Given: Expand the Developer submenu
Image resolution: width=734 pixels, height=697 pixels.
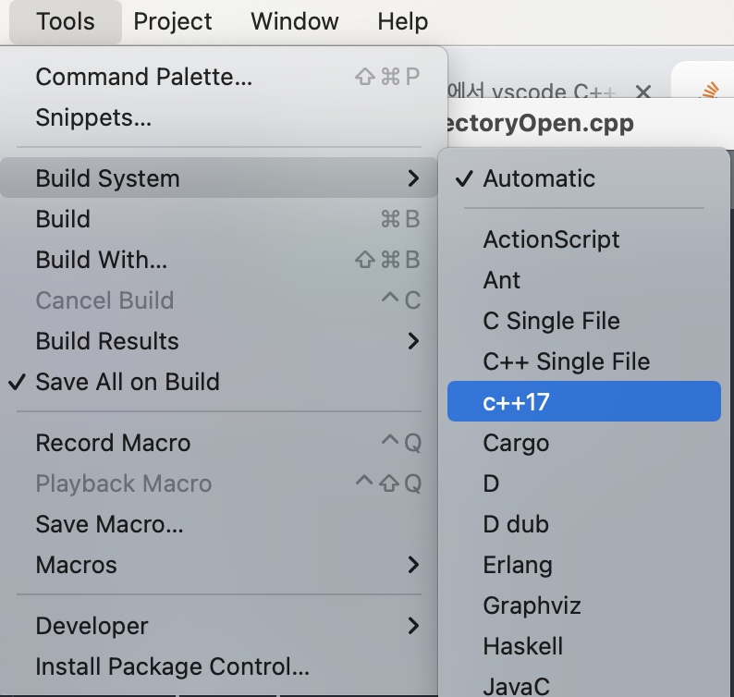Looking at the screenshot, I should click(218, 626).
